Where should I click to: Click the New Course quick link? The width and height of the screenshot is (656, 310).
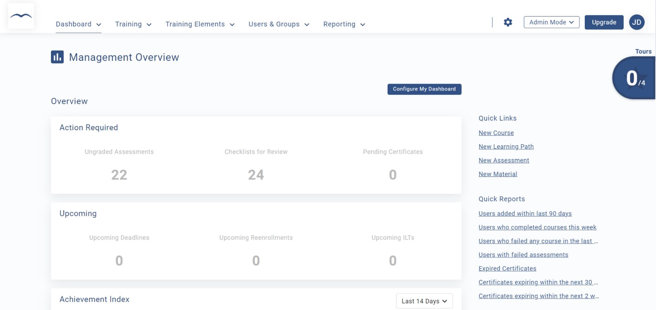496,133
